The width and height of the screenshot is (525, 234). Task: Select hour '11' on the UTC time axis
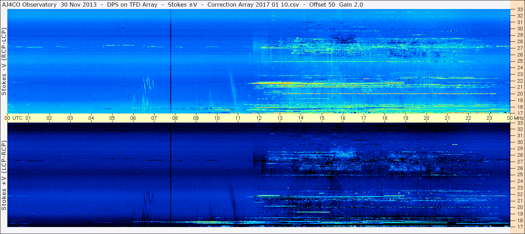[238, 118]
